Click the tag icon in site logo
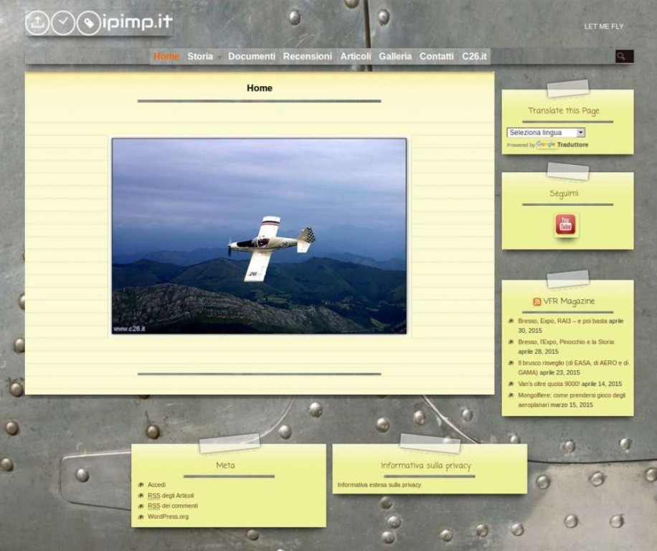Screen dimensions: 657x551 (x=88, y=23)
